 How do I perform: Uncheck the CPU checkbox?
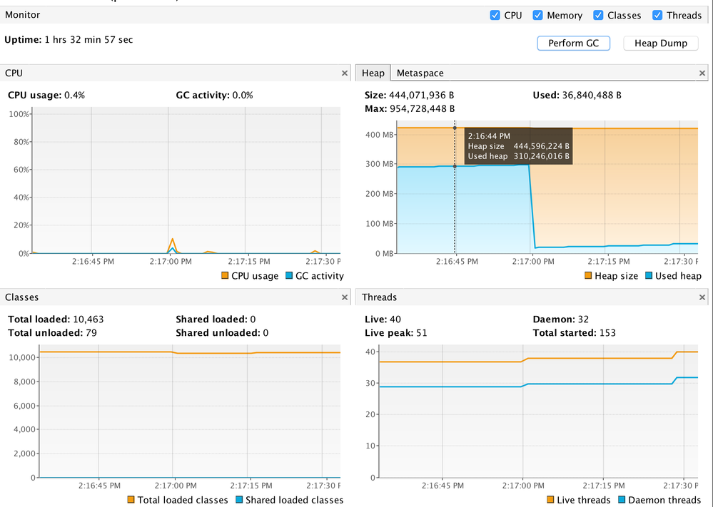[x=495, y=15]
